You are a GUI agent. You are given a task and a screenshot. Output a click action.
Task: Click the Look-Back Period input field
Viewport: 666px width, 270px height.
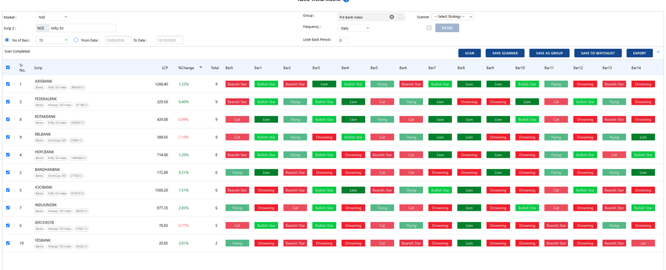[x=343, y=40]
